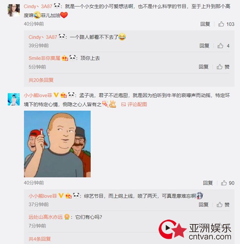Reply to Smile非你莫属's comment
The height and width of the screenshot is (244, 240).
tap(203, 67)
